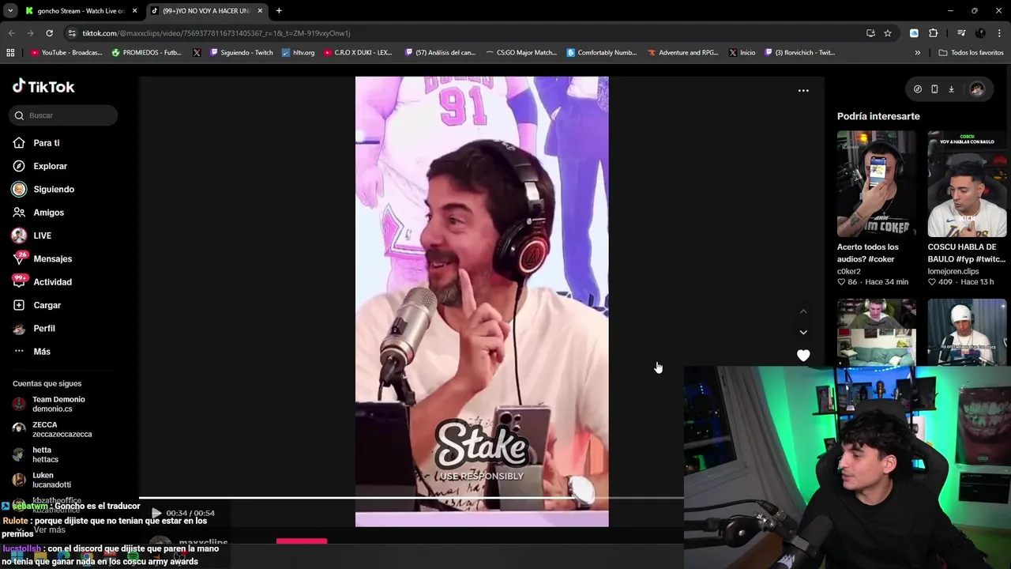
Task: Open profile avatar in TikTok header
Action: 977,89
